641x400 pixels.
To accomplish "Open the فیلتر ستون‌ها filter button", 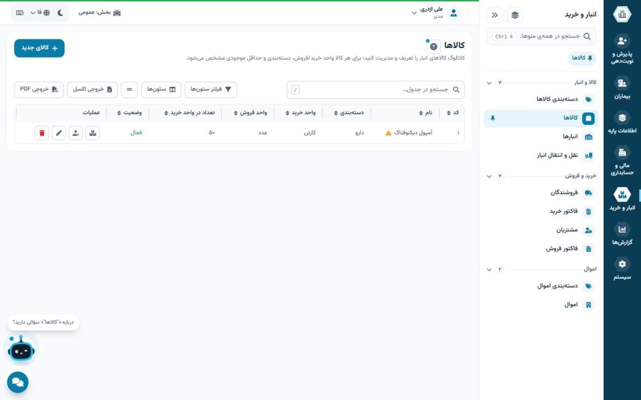I will (210, 90).
